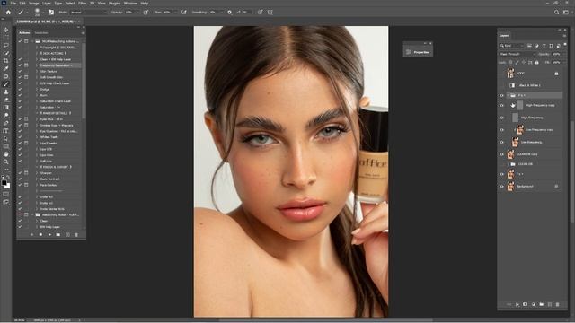
Task: Add layer style fx icon
Action: (517, 304)
